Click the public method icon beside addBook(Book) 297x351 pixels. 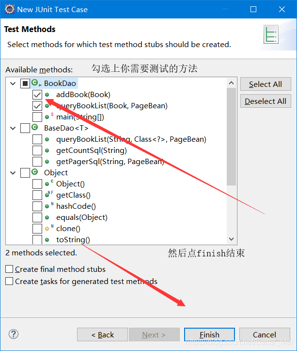tap(47, 95)
